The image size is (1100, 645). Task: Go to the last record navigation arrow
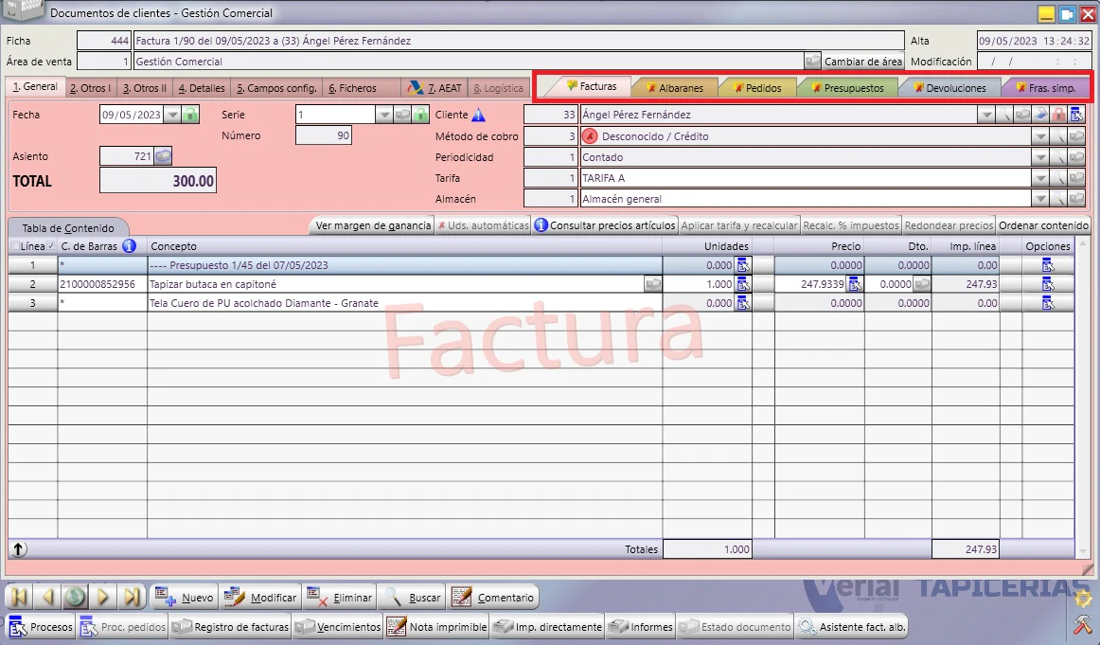(132, 598)
